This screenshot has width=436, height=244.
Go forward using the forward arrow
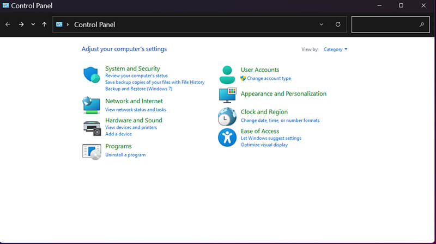tap(21, 24)
